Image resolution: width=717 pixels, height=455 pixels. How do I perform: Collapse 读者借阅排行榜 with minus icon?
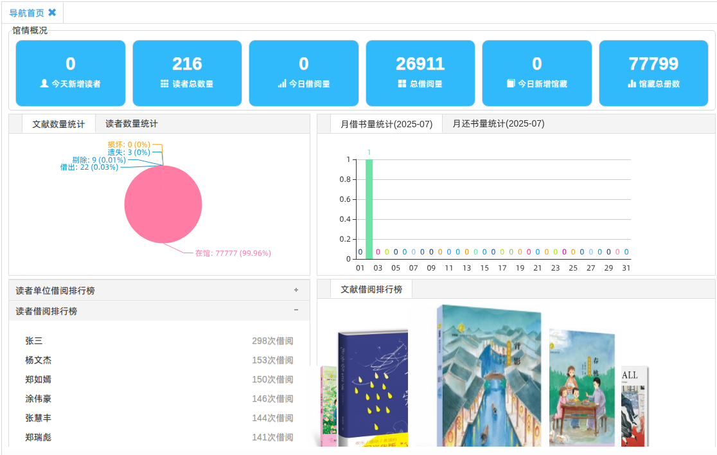tap(296, 310)
